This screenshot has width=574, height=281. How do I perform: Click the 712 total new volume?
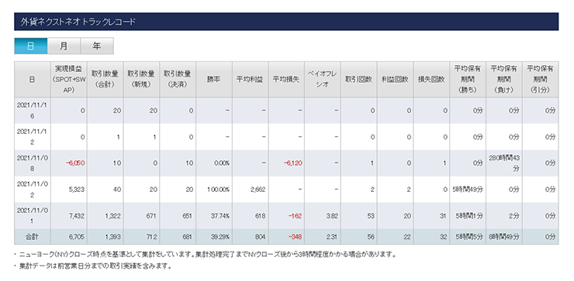151,237
